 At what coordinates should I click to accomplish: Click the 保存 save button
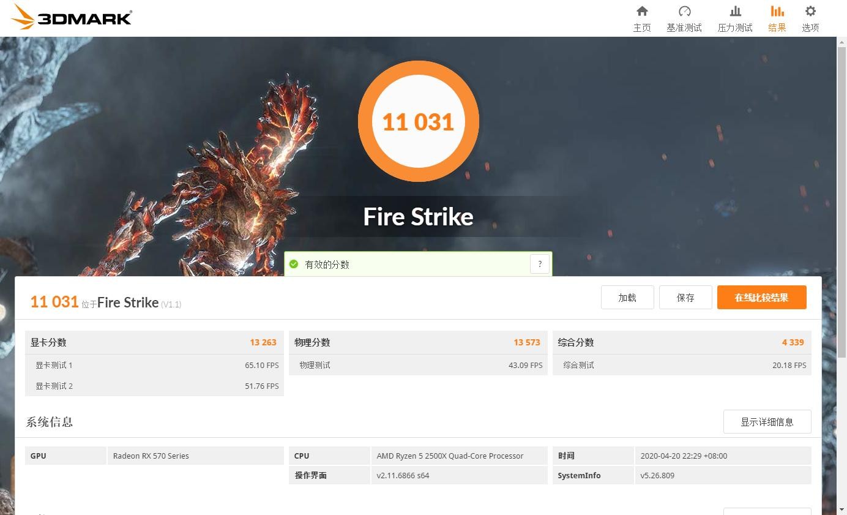tap(685, 298)
